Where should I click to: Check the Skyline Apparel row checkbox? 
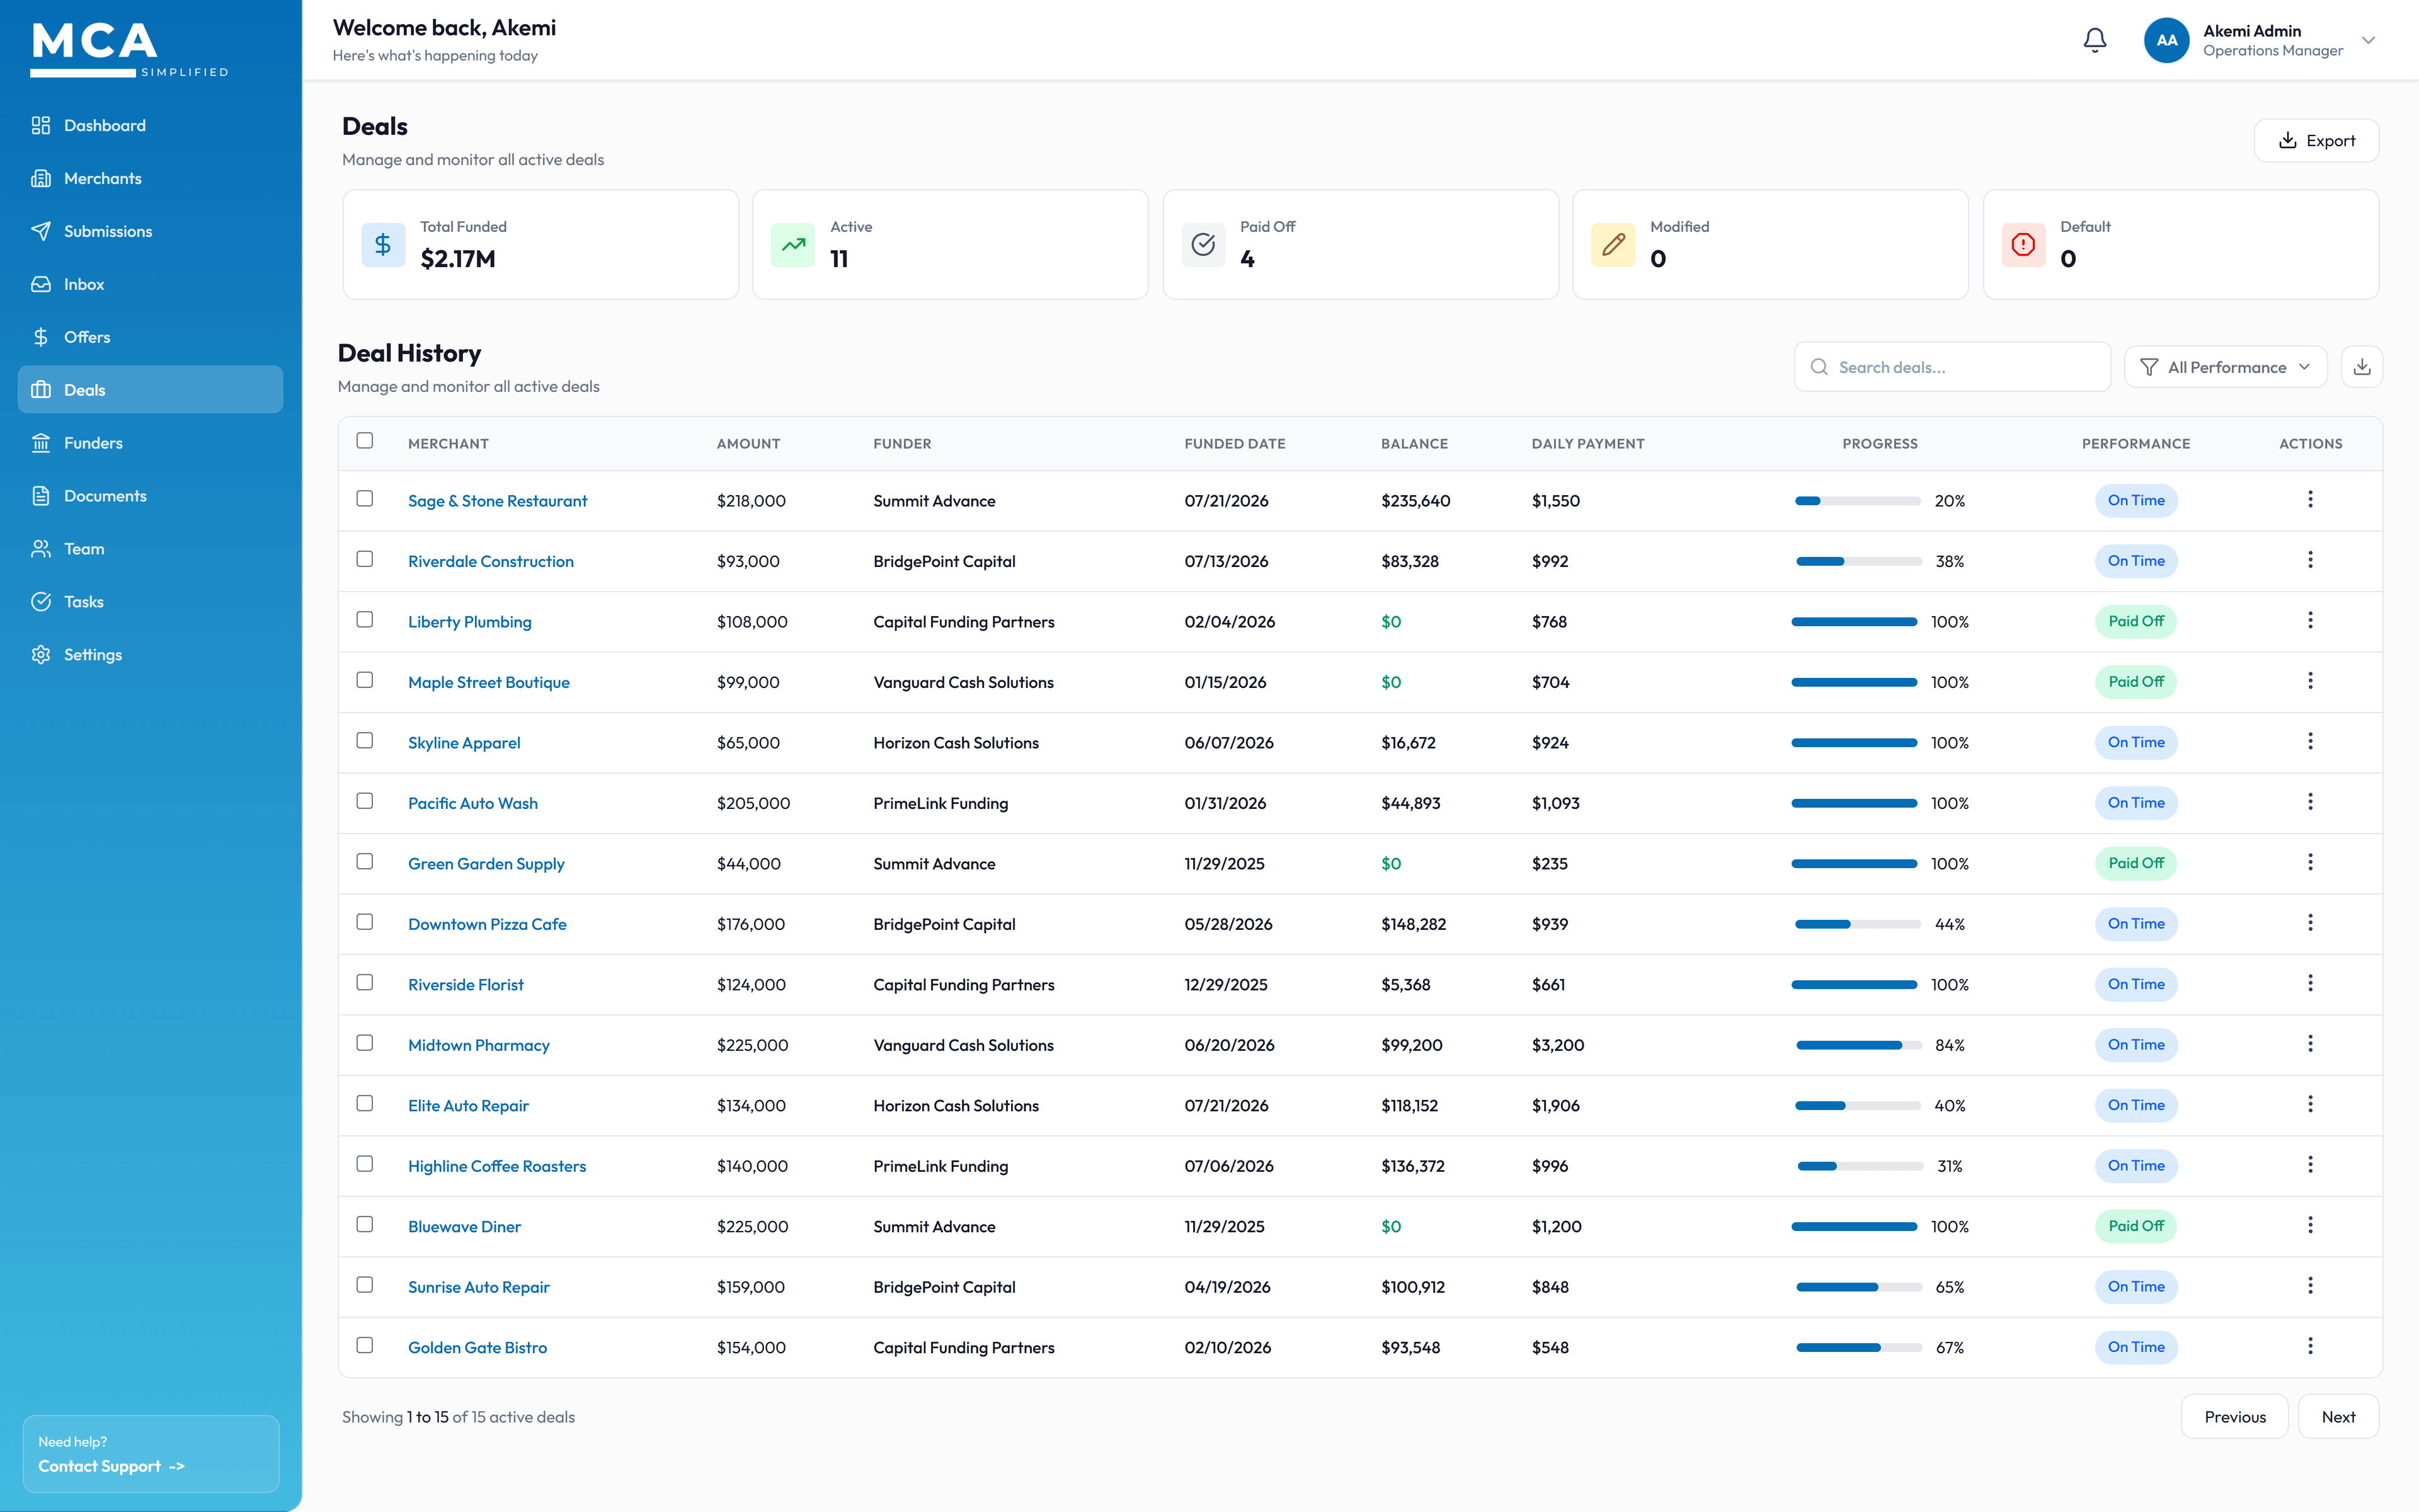pos(365,740)
